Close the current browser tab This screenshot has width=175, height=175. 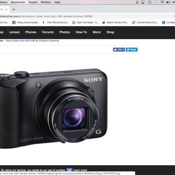pos(6,9)
